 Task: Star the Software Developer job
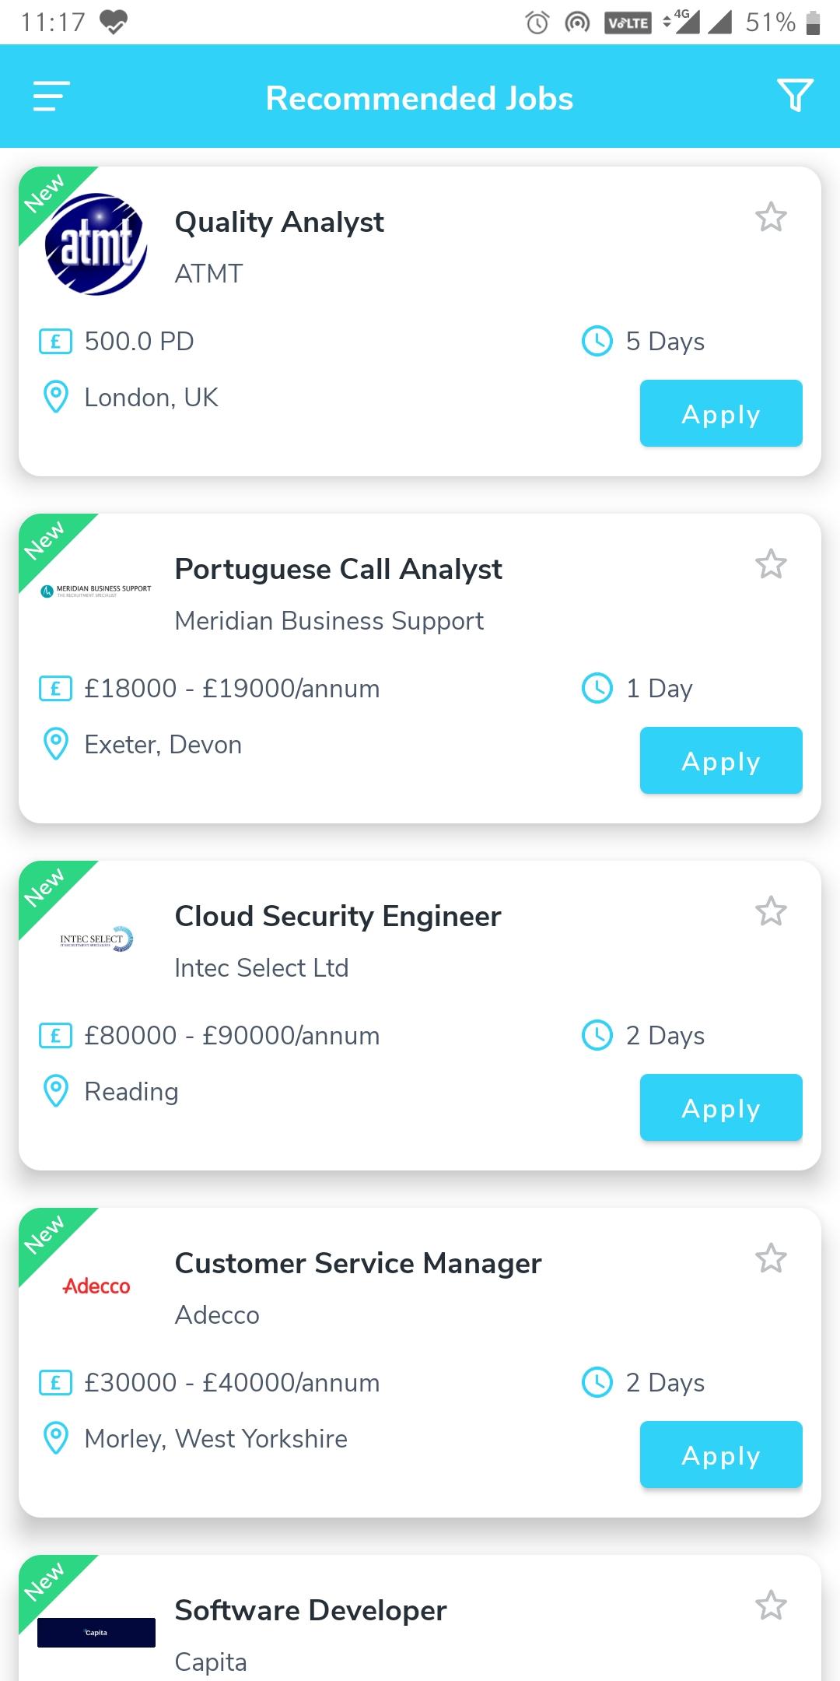pyautogui.click(x=771, y=1606)
